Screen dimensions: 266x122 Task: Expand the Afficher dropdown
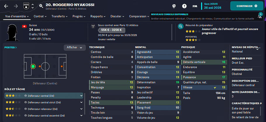pos(75,47)
